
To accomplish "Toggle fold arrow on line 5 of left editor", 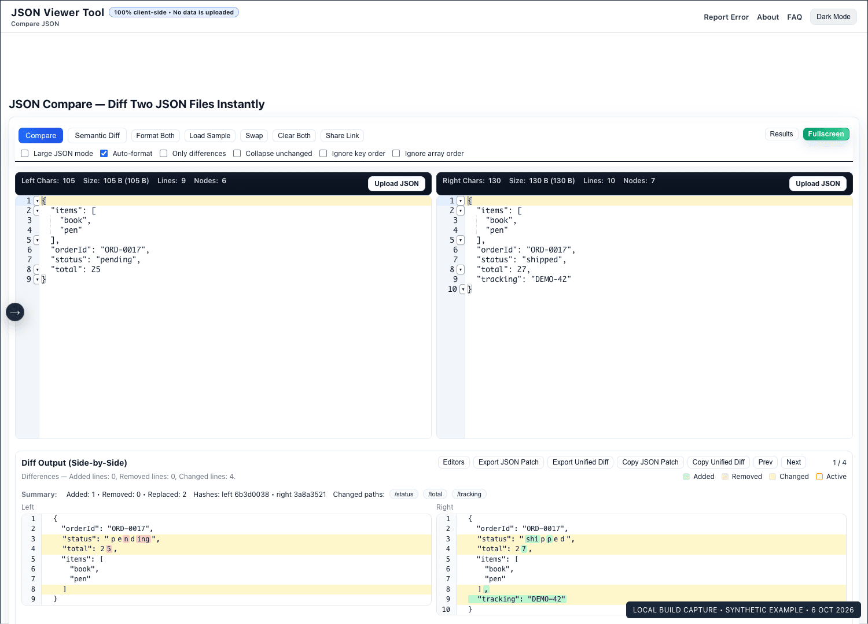I will (37, 240).
